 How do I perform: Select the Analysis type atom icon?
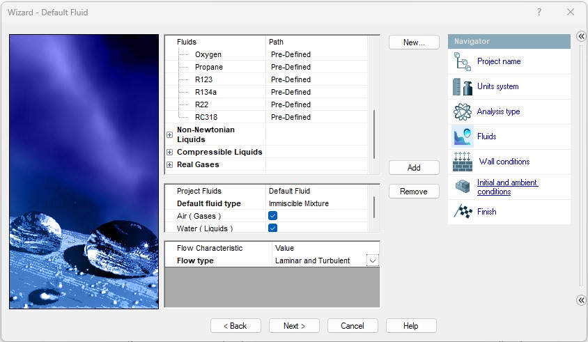coord(463,111)
